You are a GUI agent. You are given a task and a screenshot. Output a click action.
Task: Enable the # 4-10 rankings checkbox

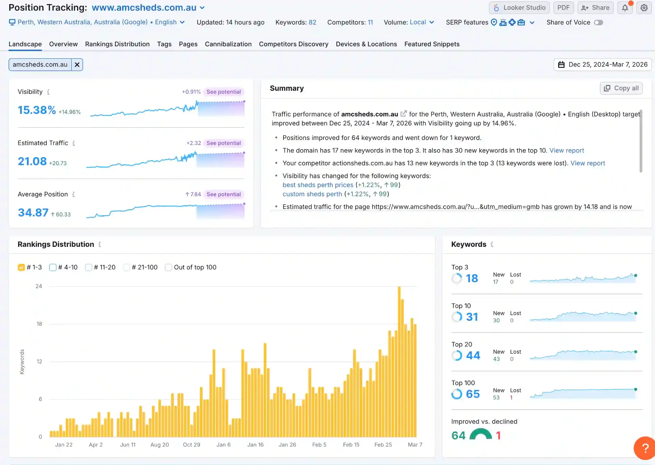coord(53,267)
